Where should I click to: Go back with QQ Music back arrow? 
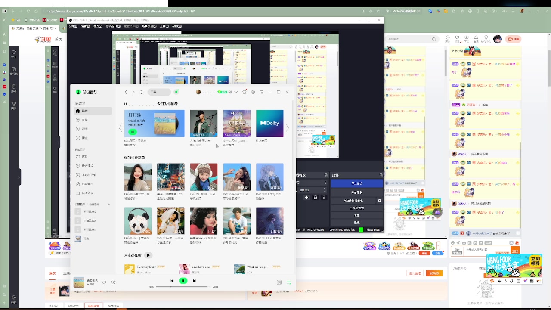(x=126, y=92)
